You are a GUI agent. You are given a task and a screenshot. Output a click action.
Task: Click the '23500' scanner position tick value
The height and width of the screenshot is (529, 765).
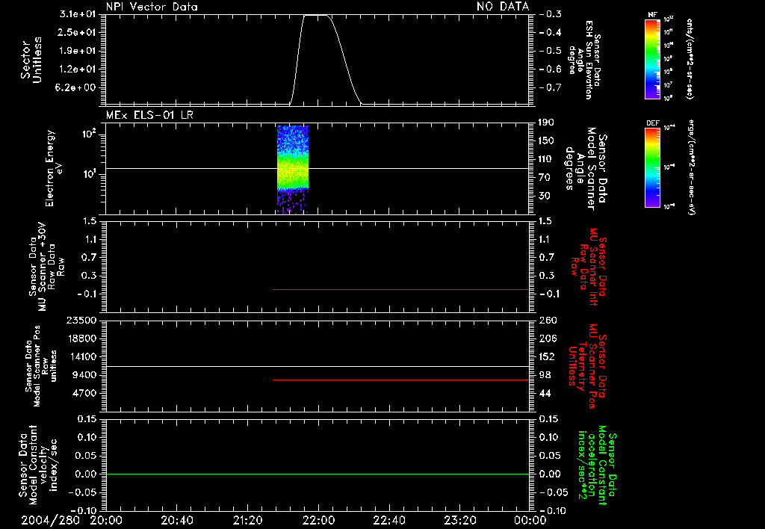pos(81,320)
